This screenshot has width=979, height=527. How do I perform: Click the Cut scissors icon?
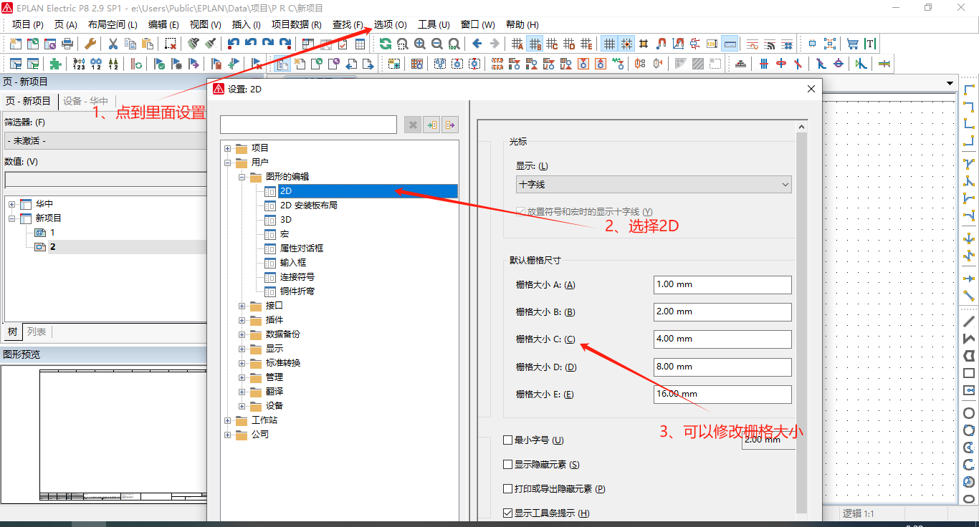tap(113, 44)
